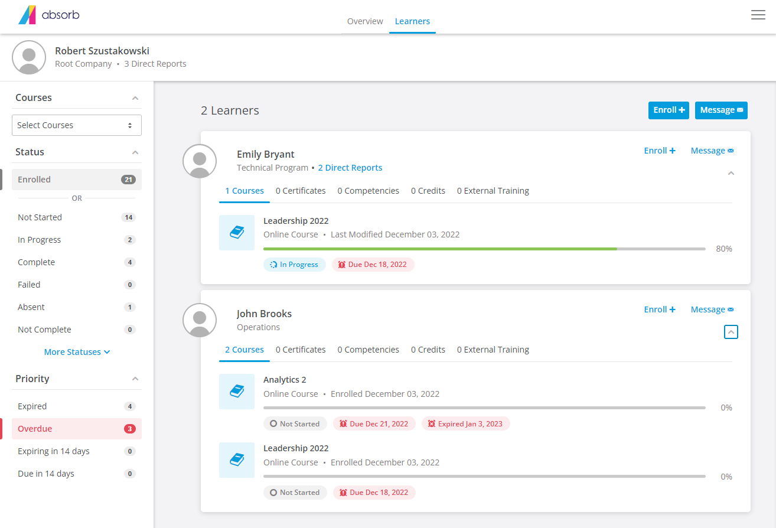Screen dimensions: 776x528
Task: Collapse the Status filter section
Action: [135, 152]
